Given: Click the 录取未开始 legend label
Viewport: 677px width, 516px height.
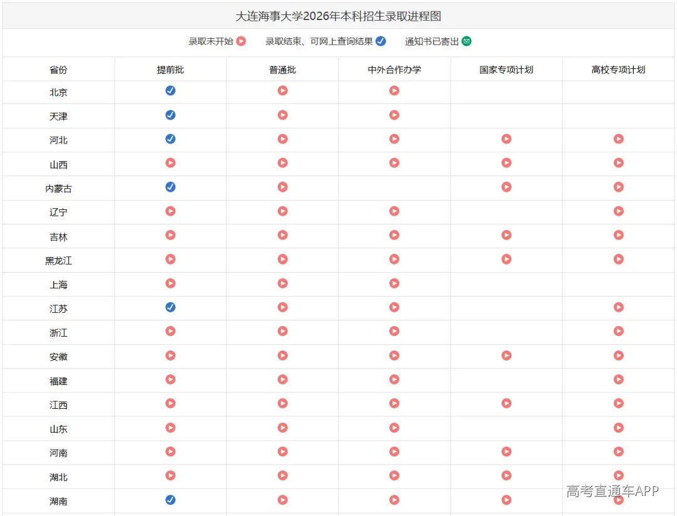Looking at the screenshot, I should pos(211,41).
